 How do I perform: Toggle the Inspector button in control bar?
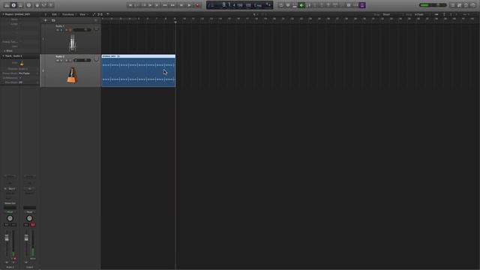(x=13, y=5)
